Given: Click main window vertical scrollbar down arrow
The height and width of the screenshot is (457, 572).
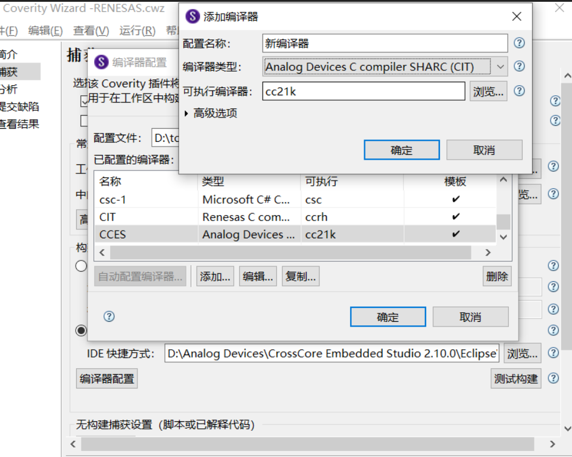Looking at the screenshot, I should point(567,428).
